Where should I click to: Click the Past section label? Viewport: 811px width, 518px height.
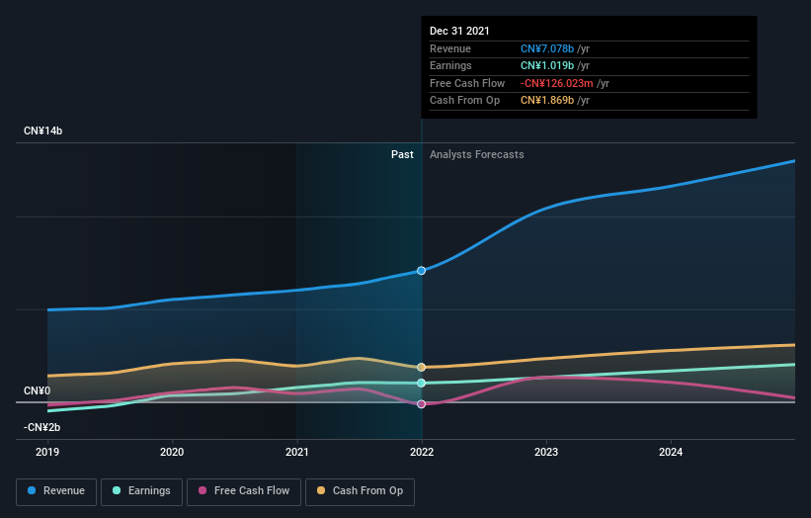point(402,155)
